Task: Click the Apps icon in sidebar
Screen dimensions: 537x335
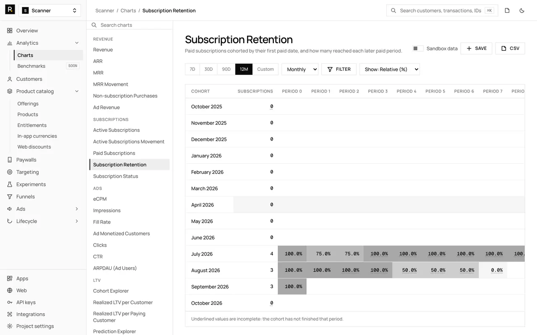Action: click(x=10, y=278)
